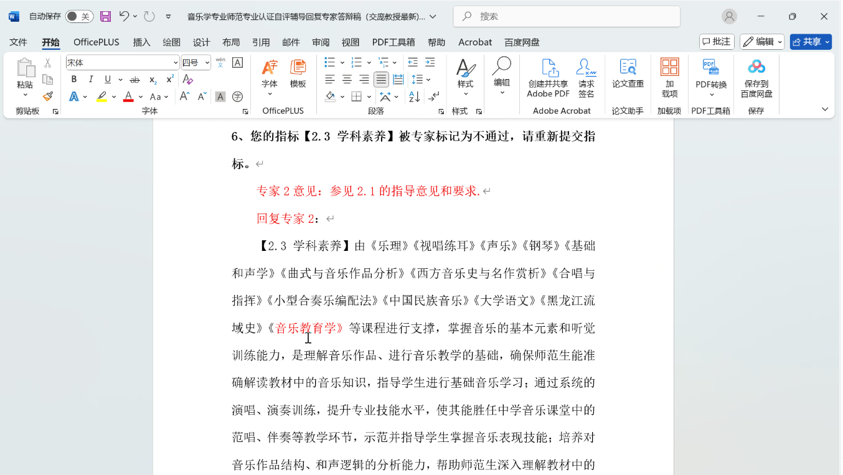Open the PDF工具箱 tab

pos(393,42)
